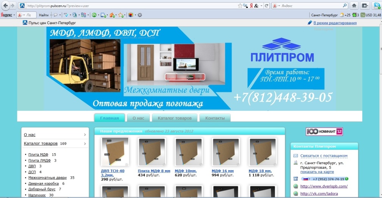Click the En translate icon in address bar
Viewport: 382px width, 198px height.
pyautogui.click(x=245, y=6)
